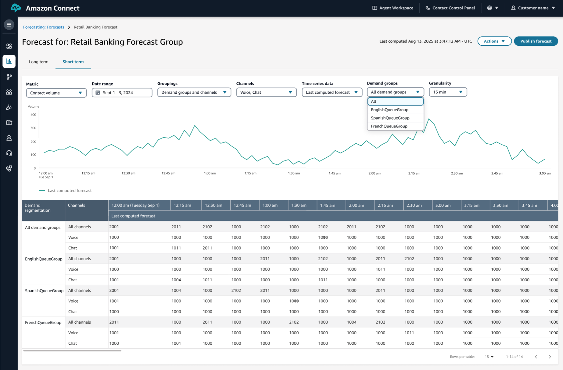Switch to the Long term tab
Image resolution: width=563 pixels, height=370 pixels.
coord(38,62)
